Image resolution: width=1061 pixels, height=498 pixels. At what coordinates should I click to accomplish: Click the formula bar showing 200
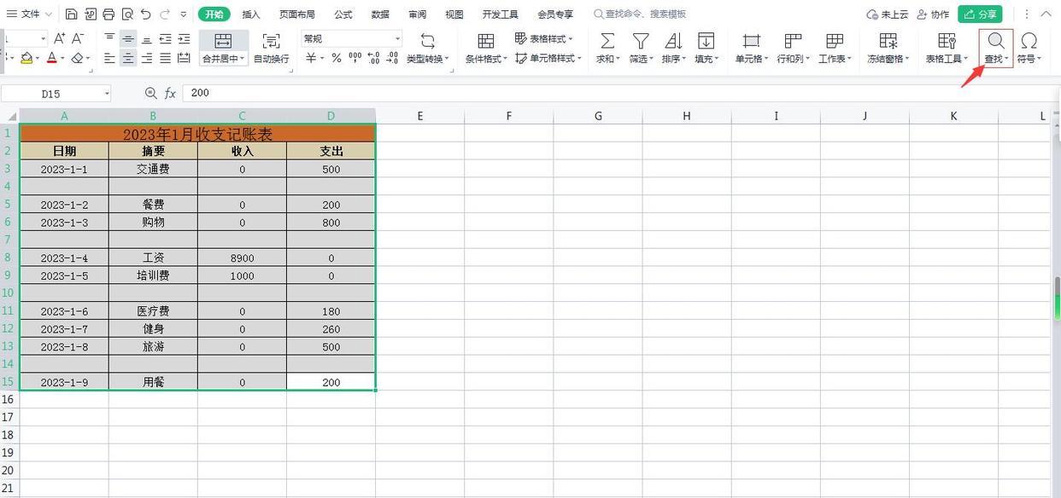620,93
